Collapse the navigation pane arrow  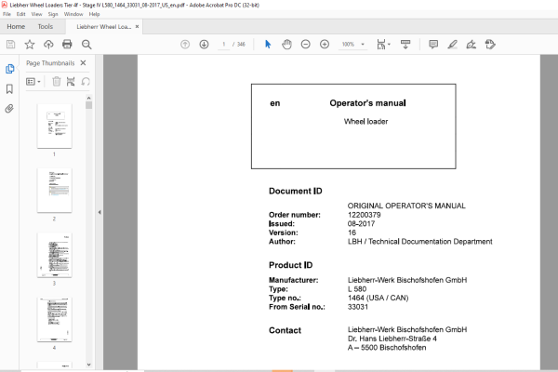pyautogui.click(x=100, y=212)
